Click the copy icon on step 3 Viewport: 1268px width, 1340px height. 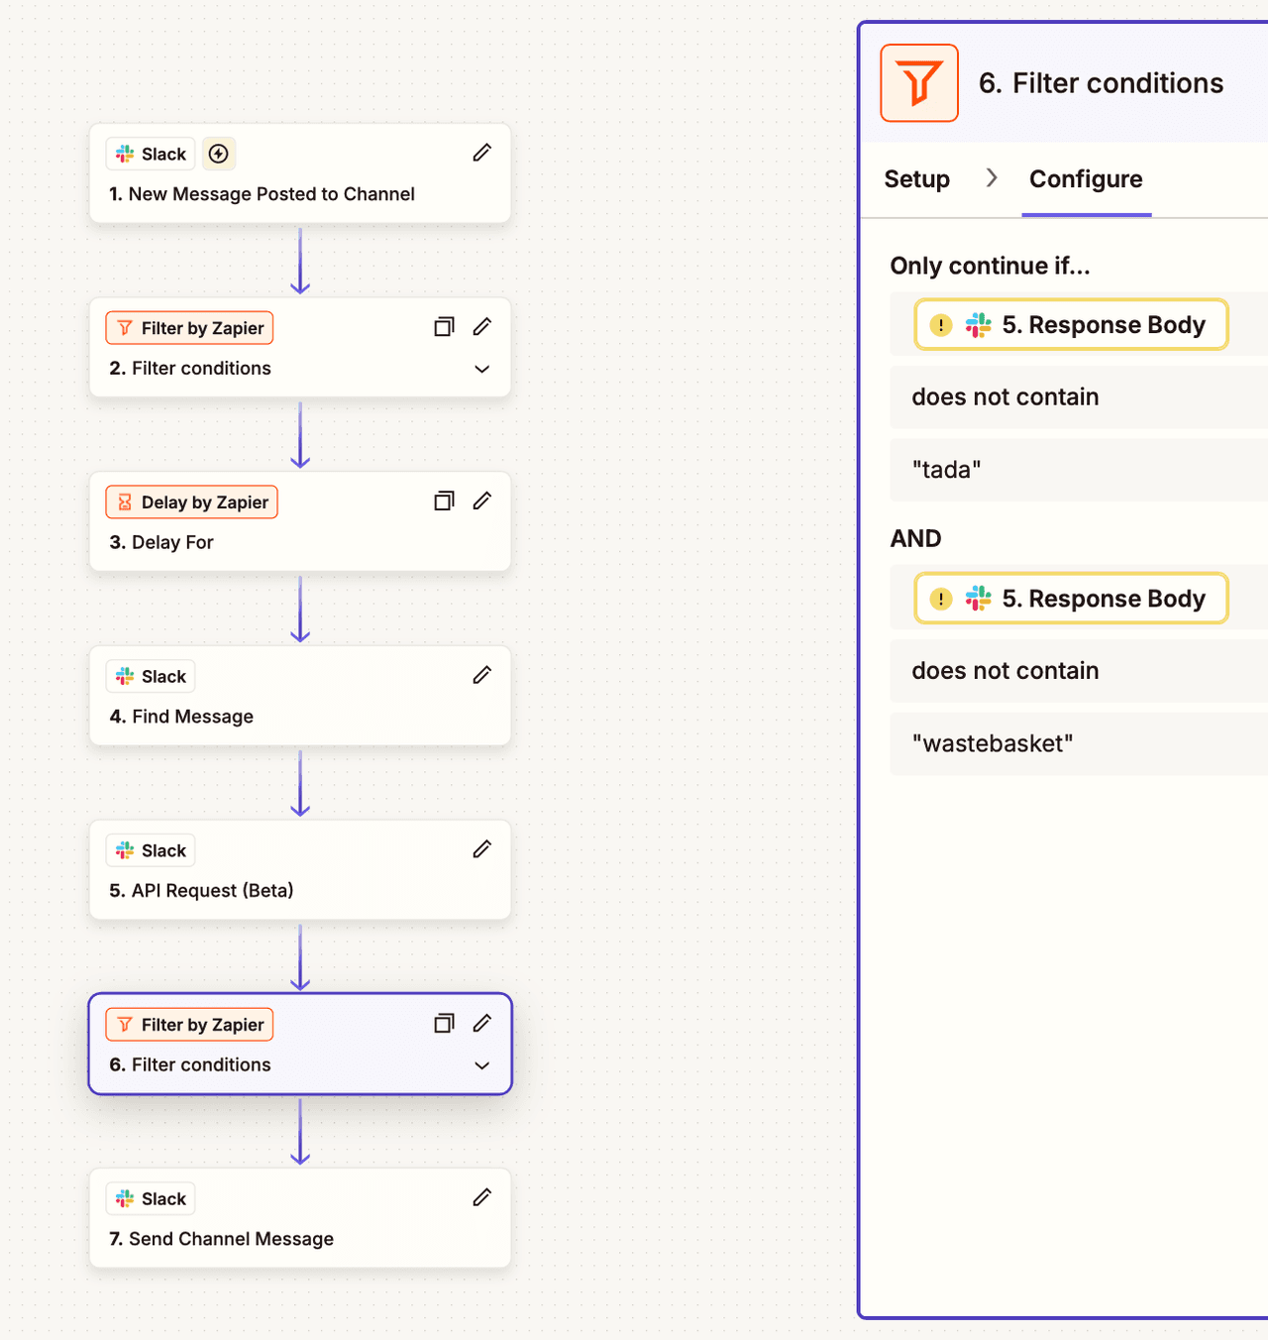click(x=444, y=502)
